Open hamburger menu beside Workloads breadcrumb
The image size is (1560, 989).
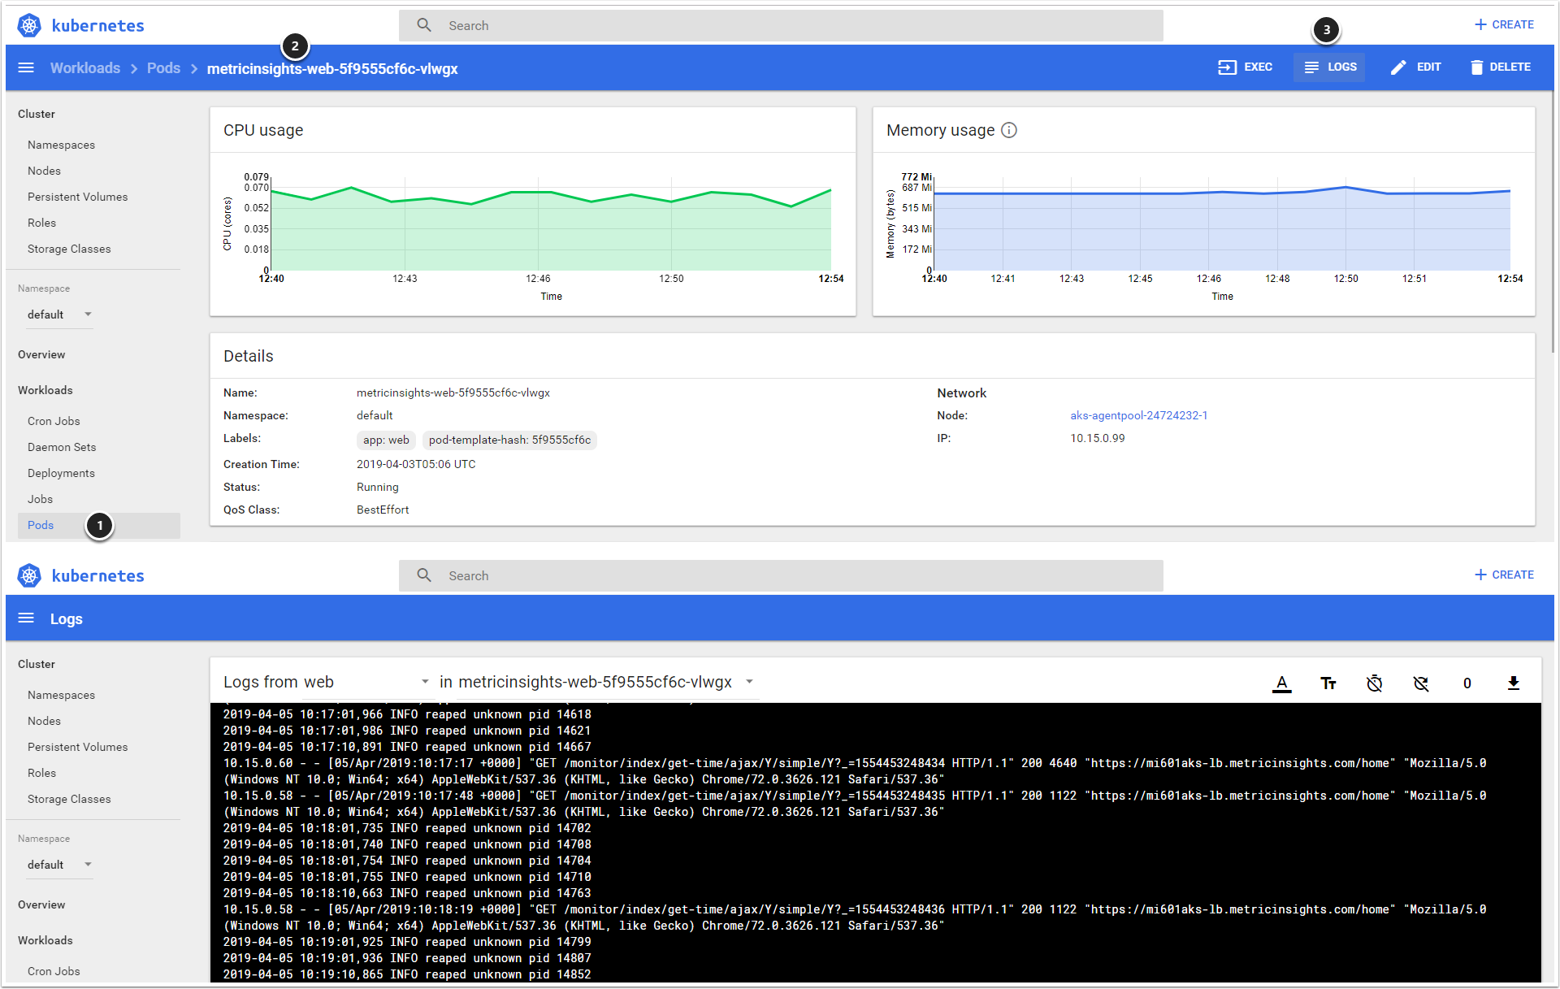pyautogui.click(x=26, y=68)
